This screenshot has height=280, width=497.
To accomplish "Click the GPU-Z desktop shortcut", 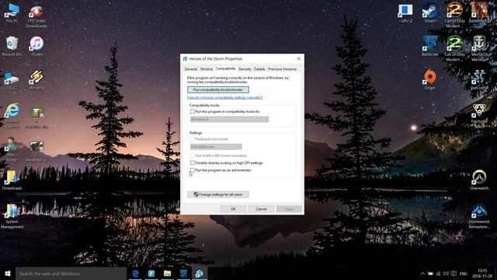I will point(406,13).
